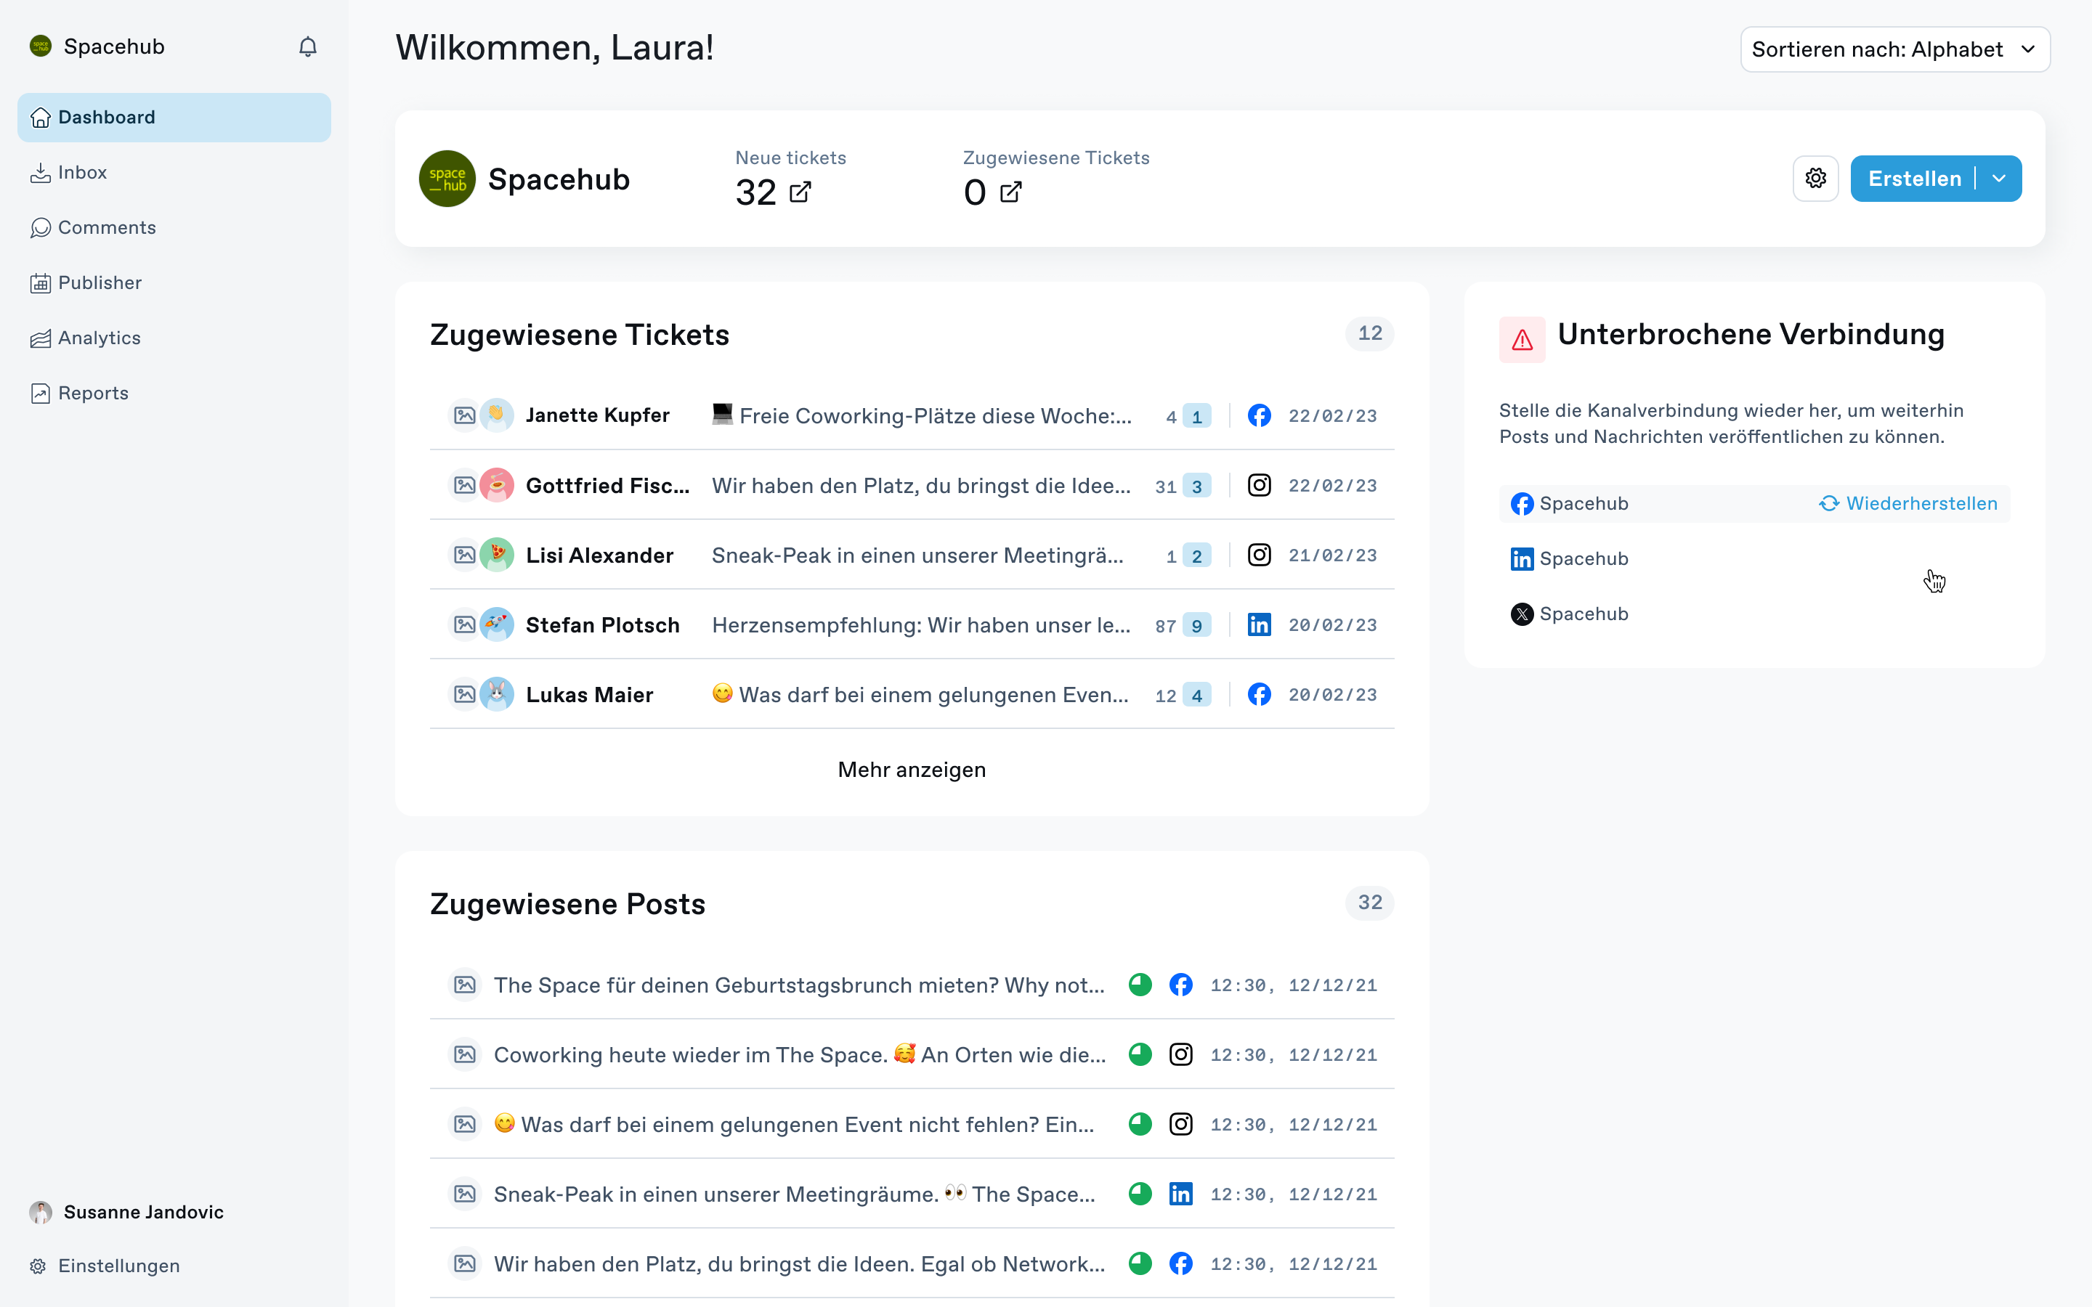Click the image icon on Lukas Maier's ticket

464,694
